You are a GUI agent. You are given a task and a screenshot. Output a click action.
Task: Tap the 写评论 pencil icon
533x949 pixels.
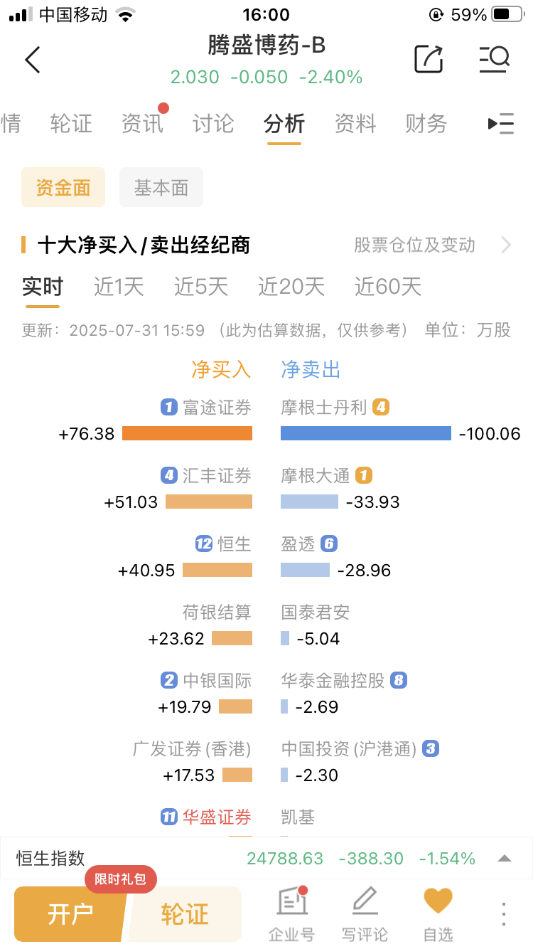[365, 901]
